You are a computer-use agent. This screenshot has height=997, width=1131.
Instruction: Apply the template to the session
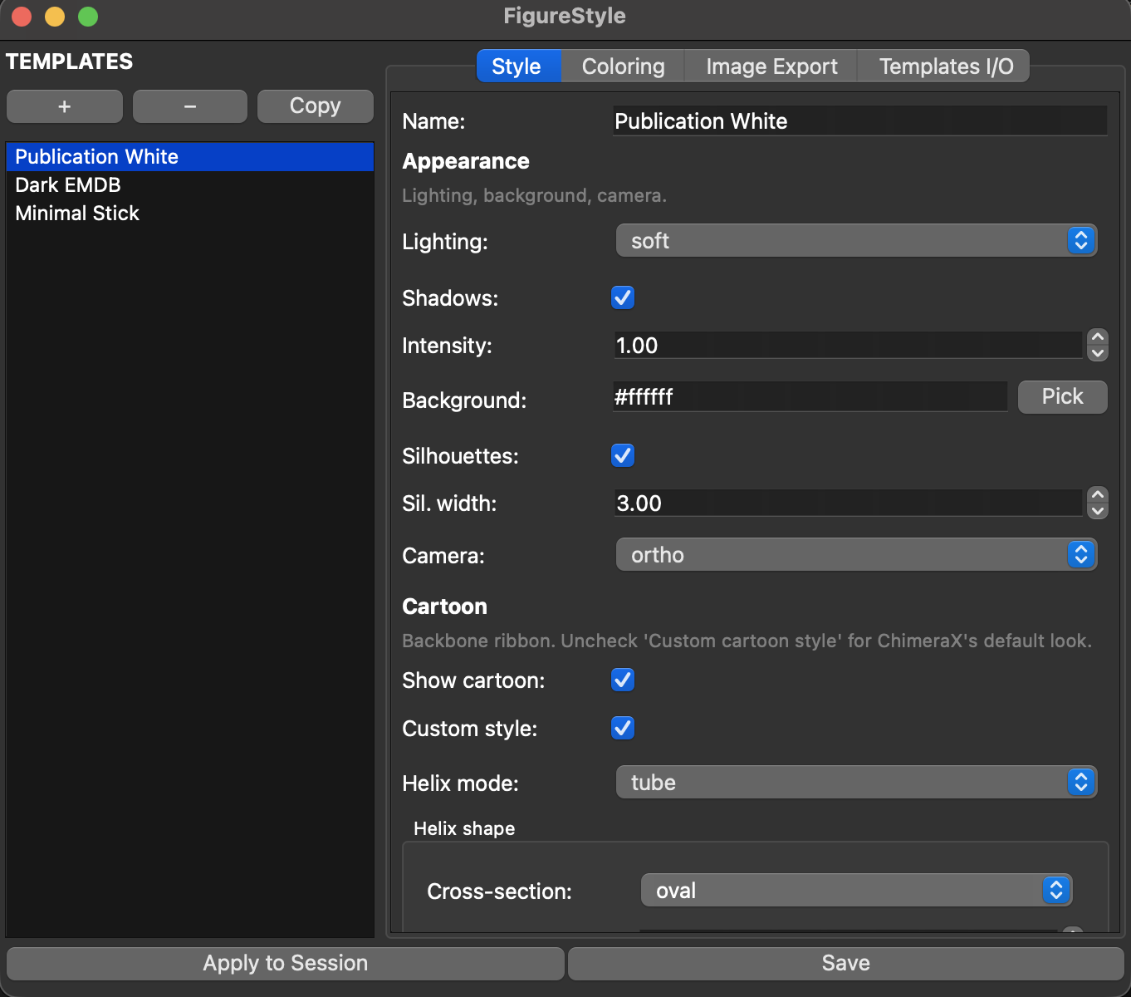[x=286, y=964]
